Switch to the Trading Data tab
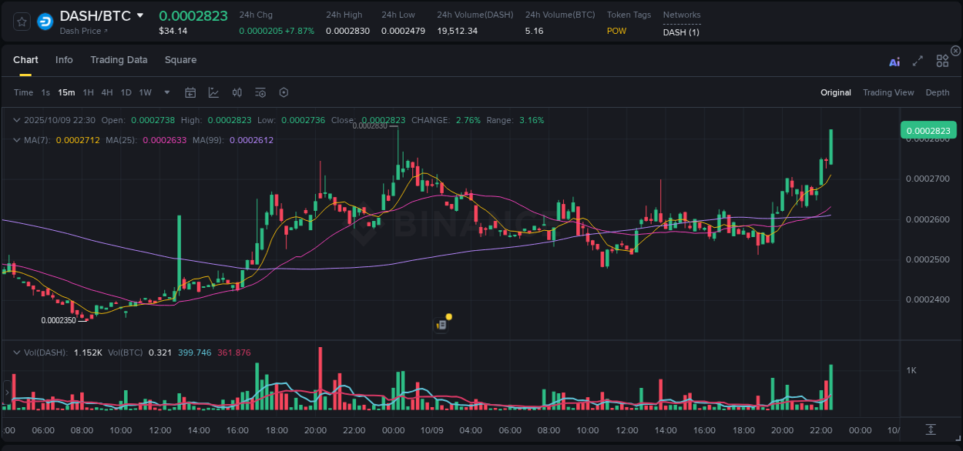Viewport: 963px width, 451px height. tap(119, 60)
